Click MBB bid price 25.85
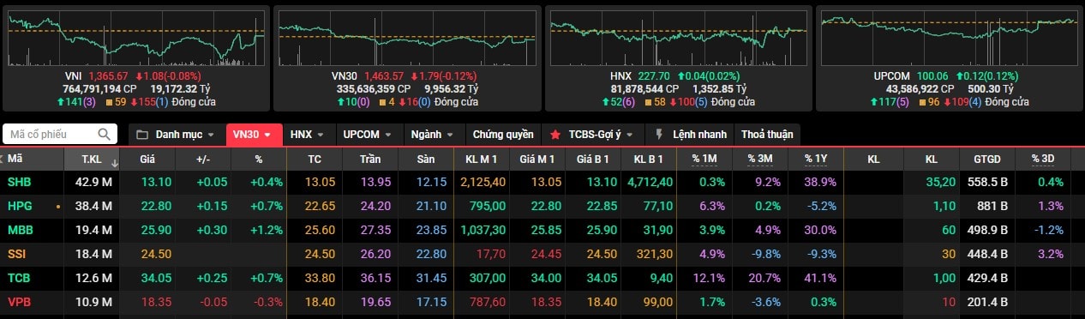Screen dimensions: 1085x319 547,230
